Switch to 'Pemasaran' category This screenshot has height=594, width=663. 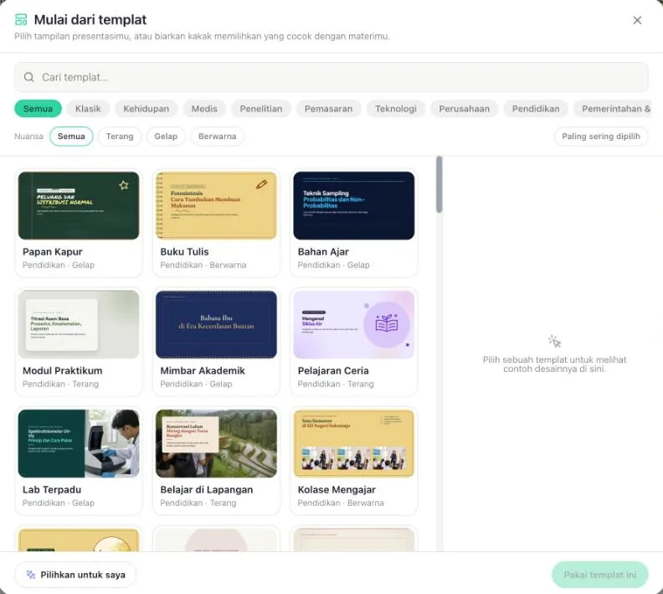328,109
